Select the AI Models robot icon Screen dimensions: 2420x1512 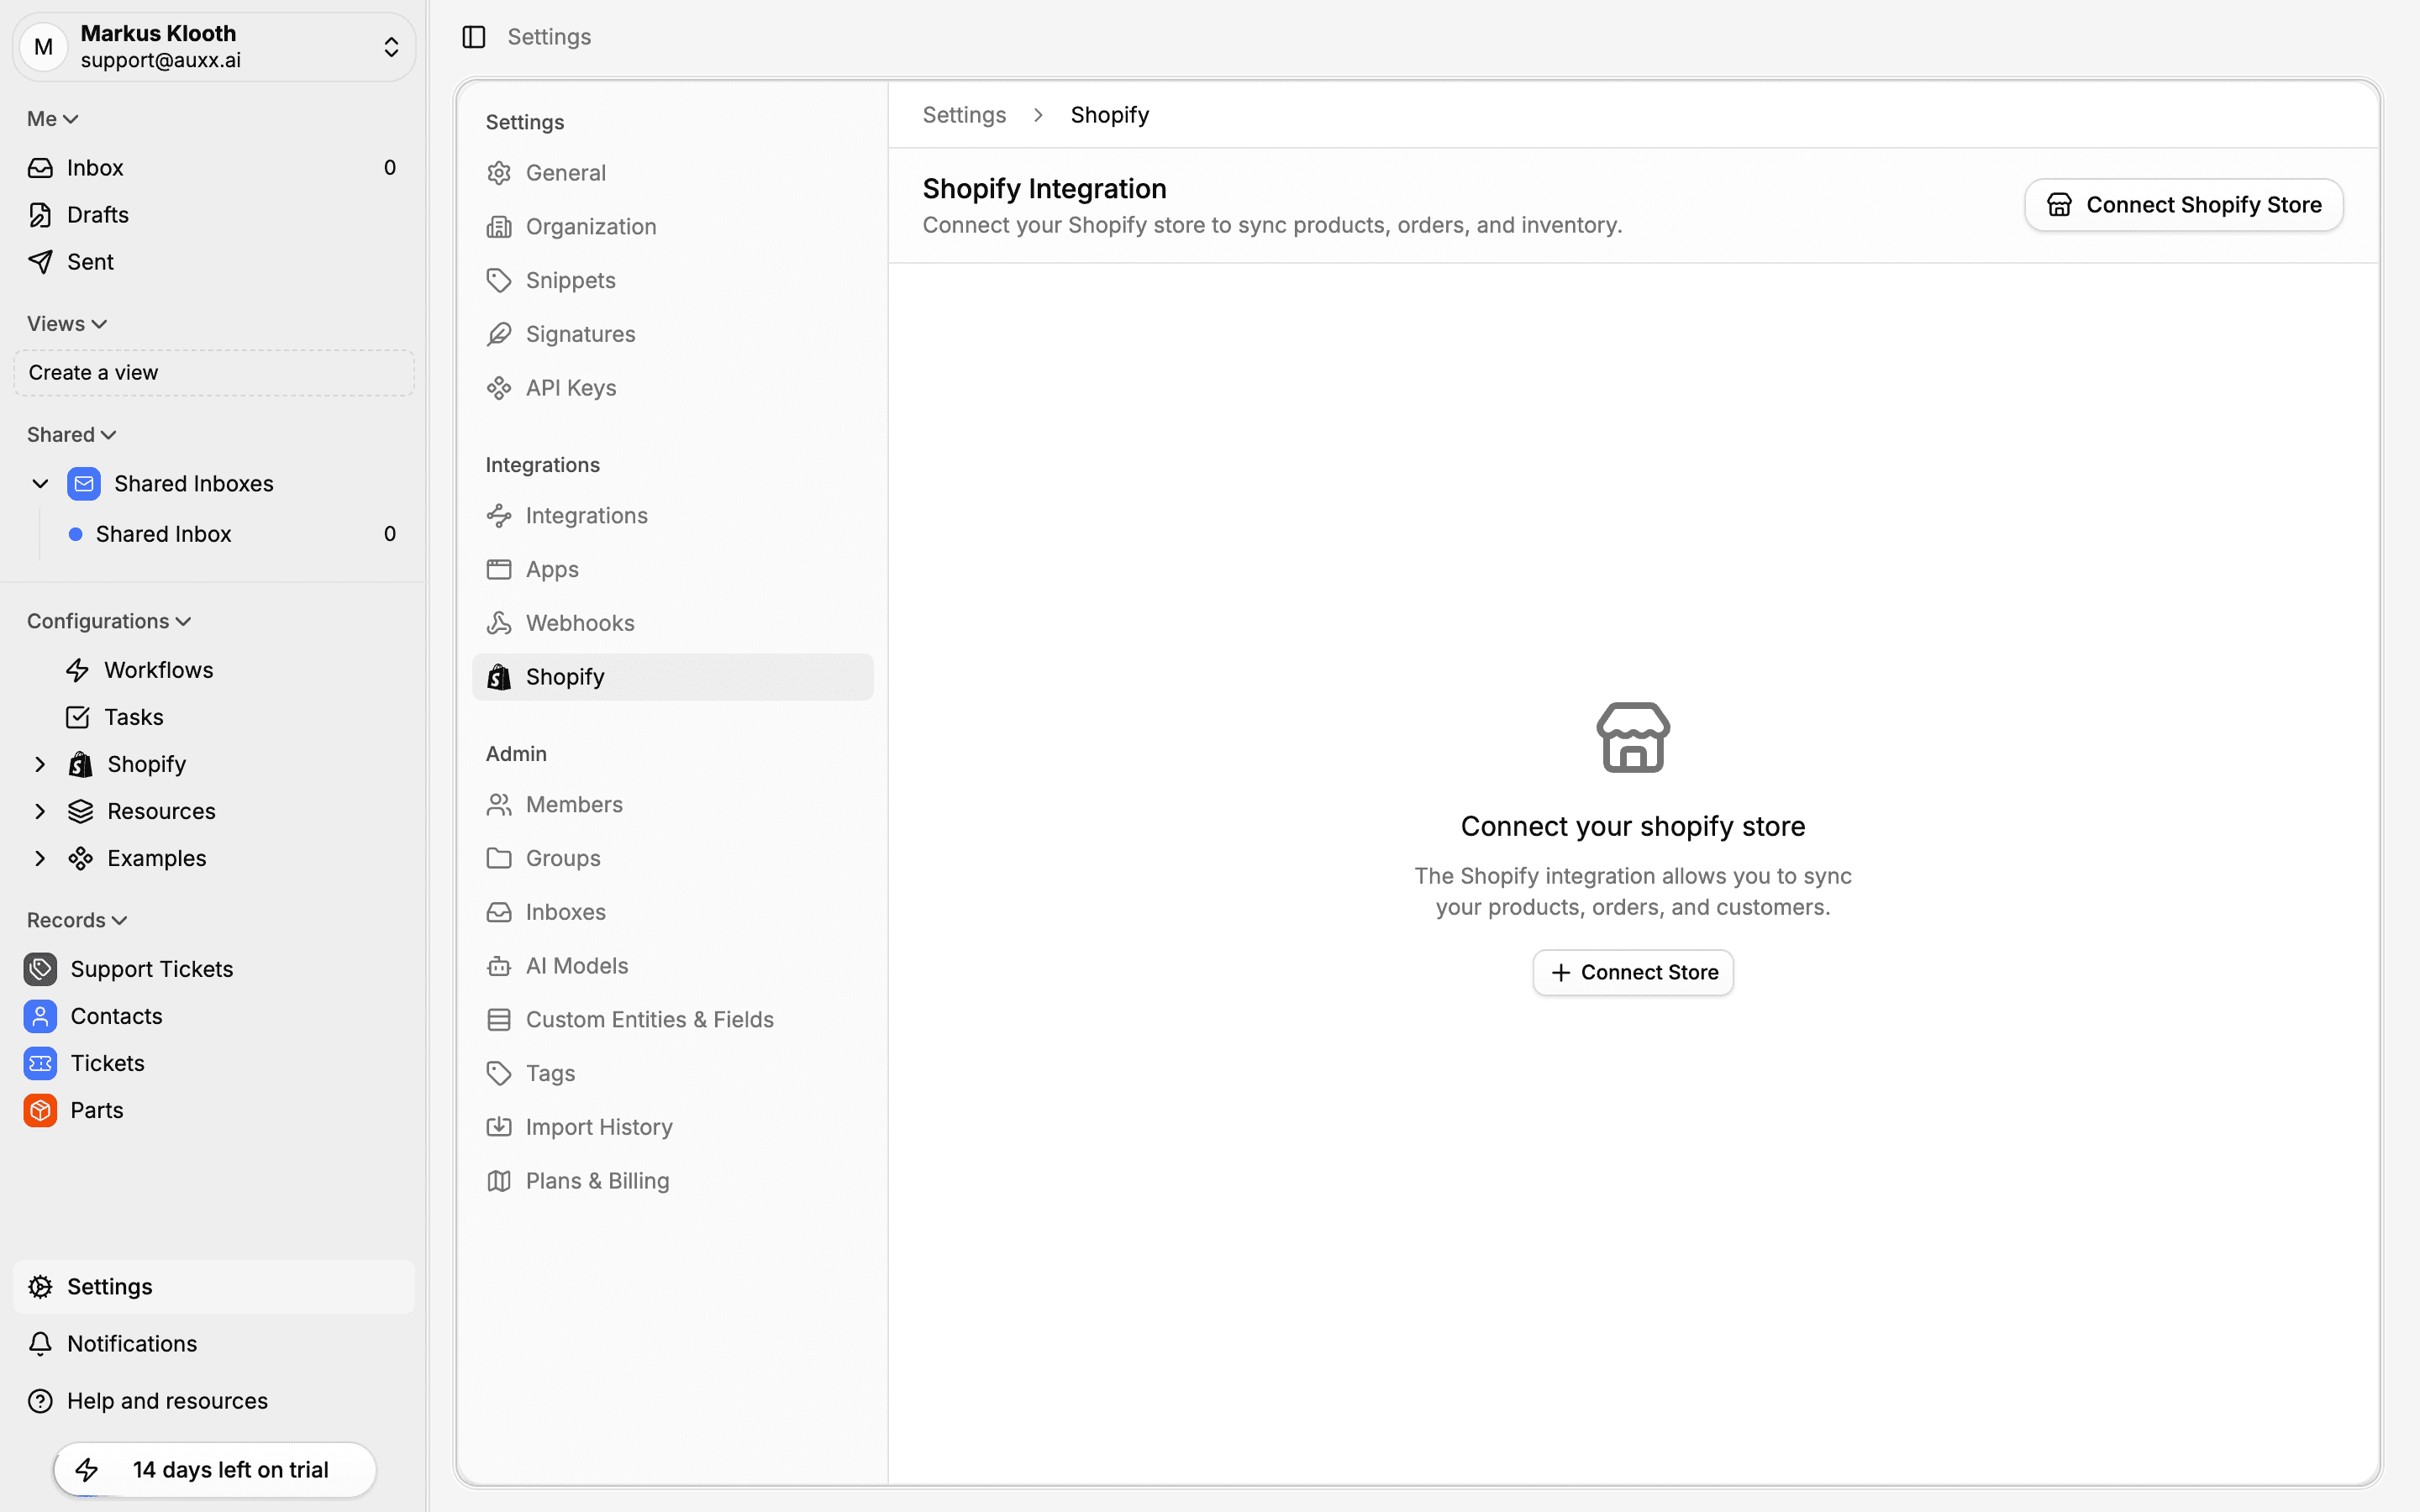[499, 966]
